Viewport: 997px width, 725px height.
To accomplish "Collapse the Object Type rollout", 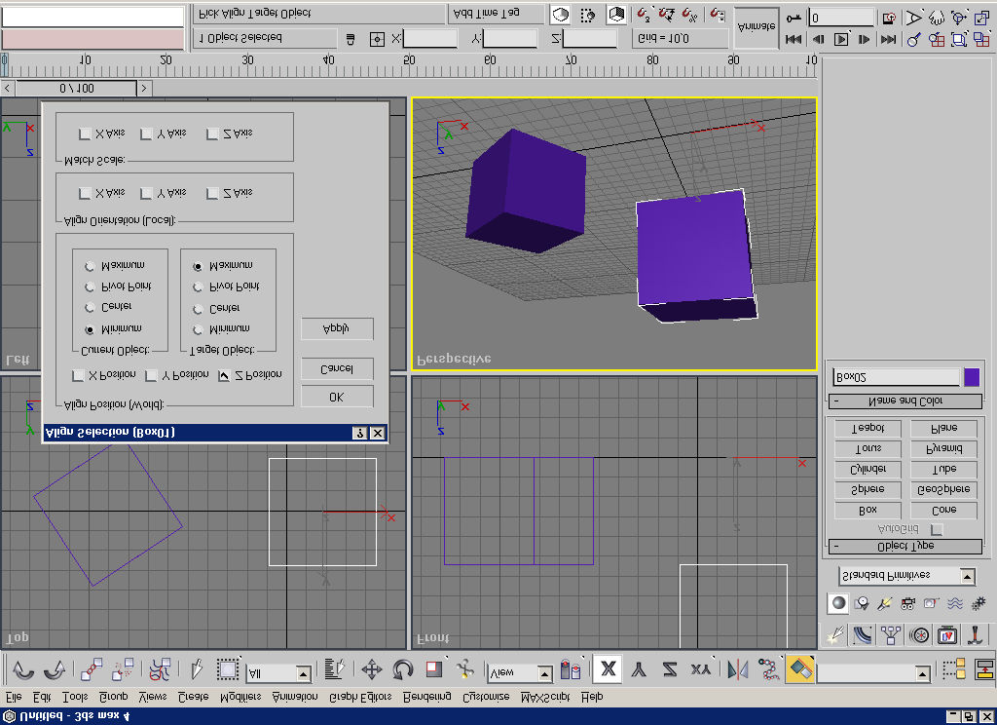I will pyautogui.click(x=905, y=546).
